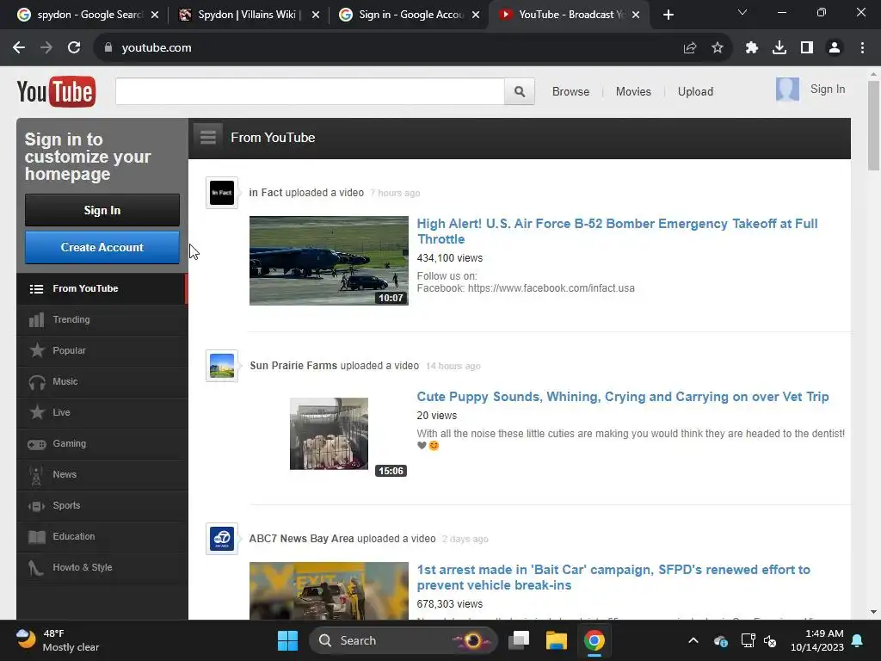Open the ABC7 News Bay Area avatar

coord(222,539)
